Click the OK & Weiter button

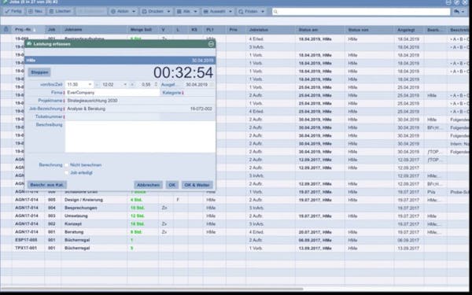(x=197, y=185)
